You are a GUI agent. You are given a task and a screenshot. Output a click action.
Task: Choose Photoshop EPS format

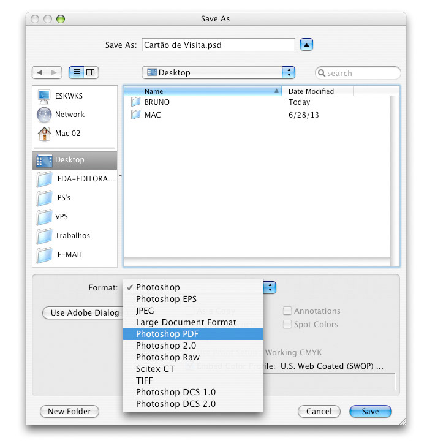pyautogui.click(x=193, y=299)
